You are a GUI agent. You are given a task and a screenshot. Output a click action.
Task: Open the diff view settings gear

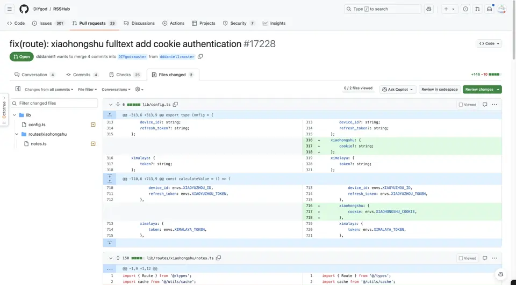[x=139, y=90]
